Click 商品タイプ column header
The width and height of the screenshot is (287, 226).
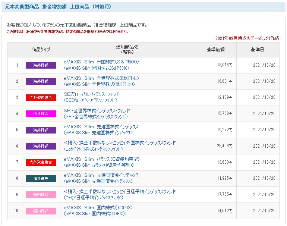[41, 50]
